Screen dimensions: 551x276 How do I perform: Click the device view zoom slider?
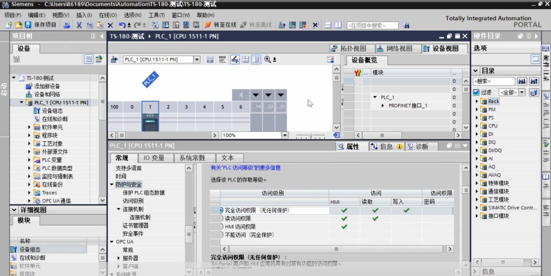point(310,135)
